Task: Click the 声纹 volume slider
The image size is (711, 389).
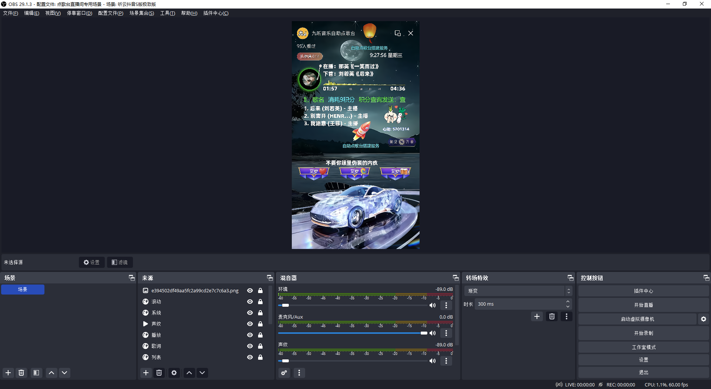Action: 352,361
